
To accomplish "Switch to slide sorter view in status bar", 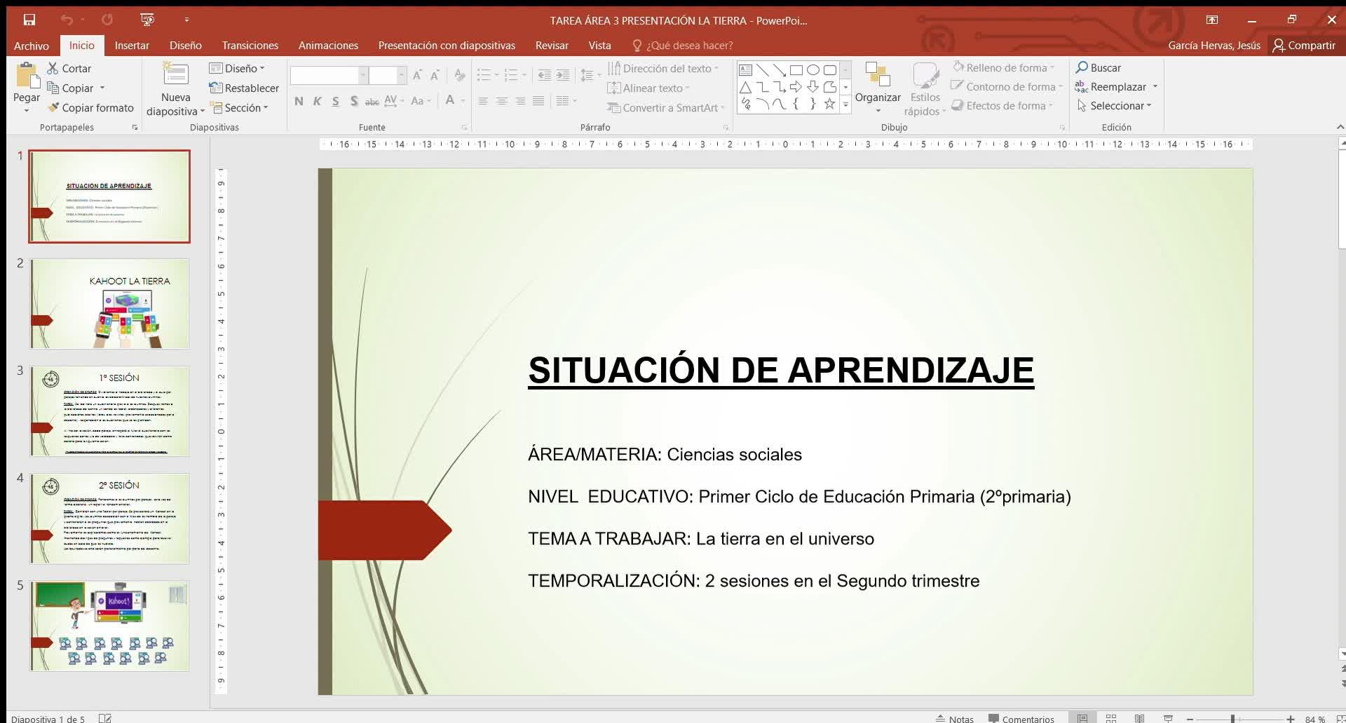I will coord(1111,718).
